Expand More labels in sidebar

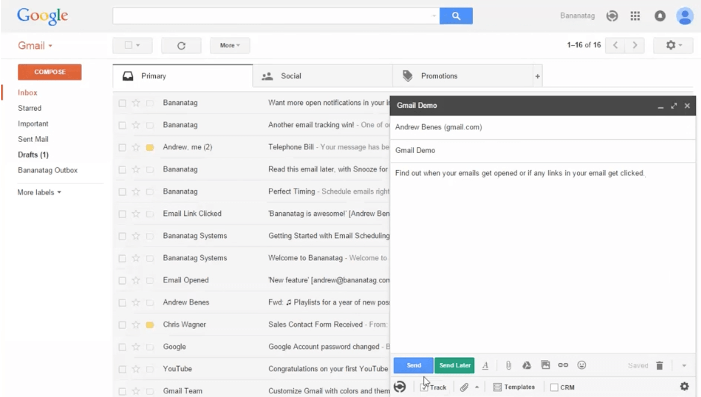[x=39, y=192]
